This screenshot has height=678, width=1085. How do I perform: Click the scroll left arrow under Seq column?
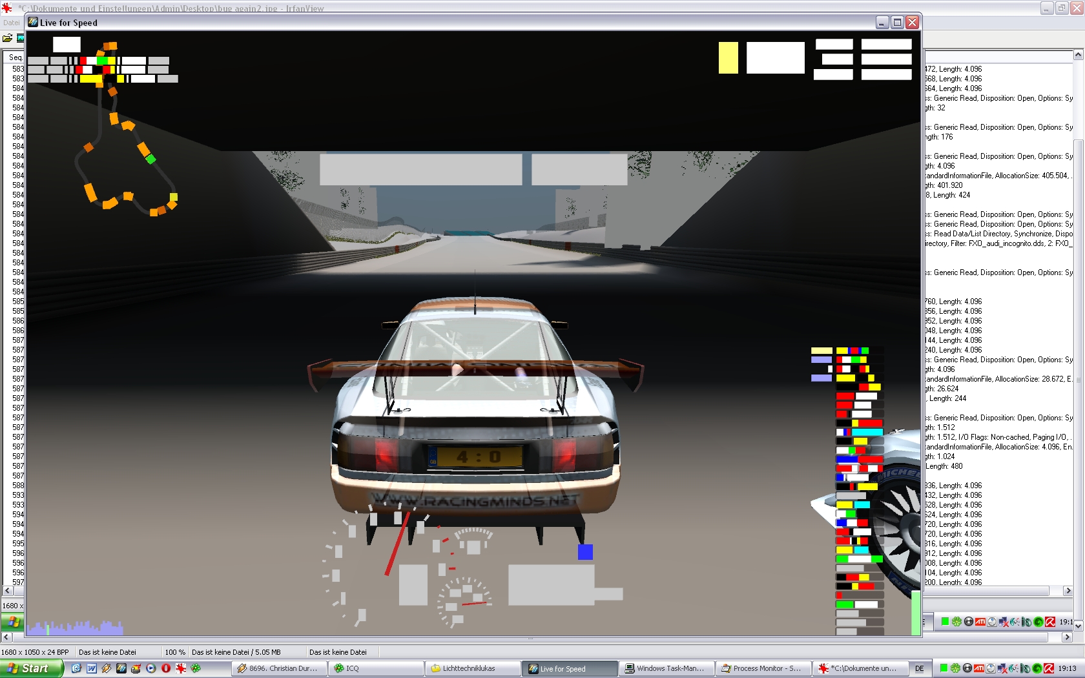[x=8, y=591]
